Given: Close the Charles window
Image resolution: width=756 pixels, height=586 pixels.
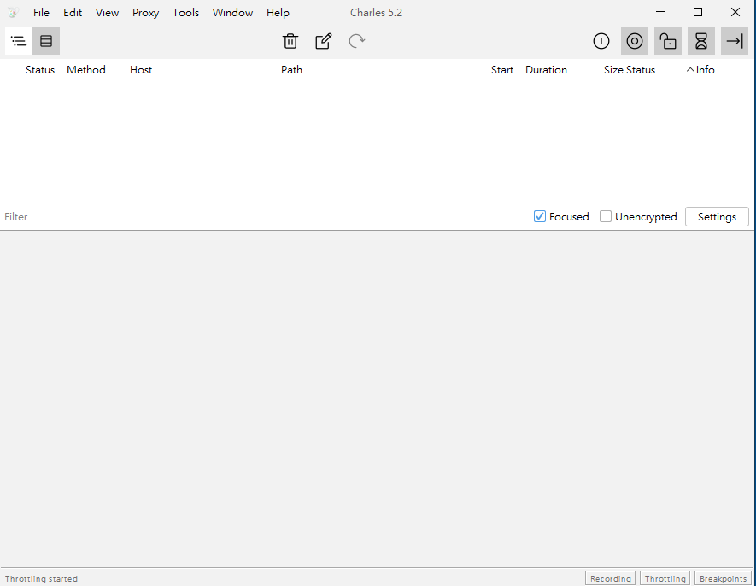Looking at the screenshot, I should [735, 12].
